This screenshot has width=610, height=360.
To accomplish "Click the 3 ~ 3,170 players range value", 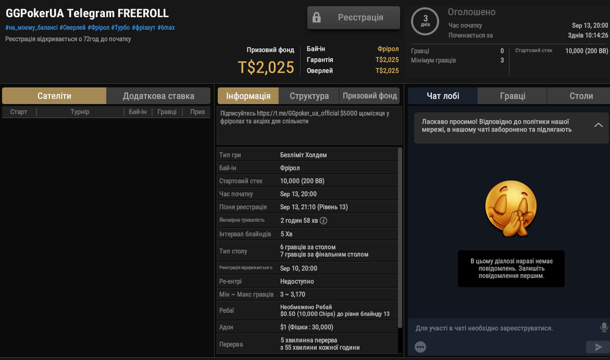I will (x=293, y=294).
